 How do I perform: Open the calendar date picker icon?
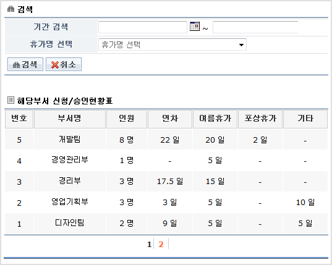click(195, 27)
